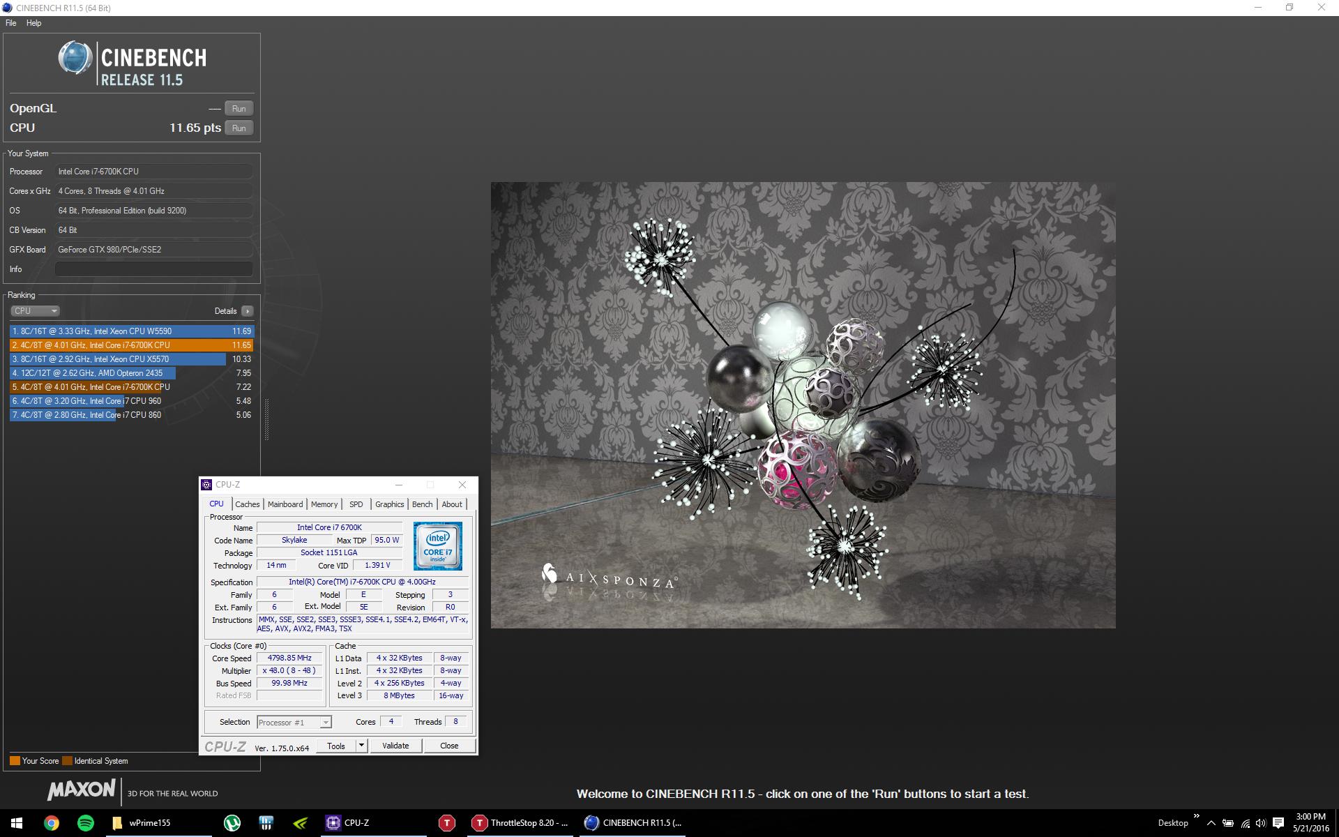This screenshot has width=1339, height=837.
Task: Click the Core Speed 4798.85 MHz value
Action: (289, 658)
